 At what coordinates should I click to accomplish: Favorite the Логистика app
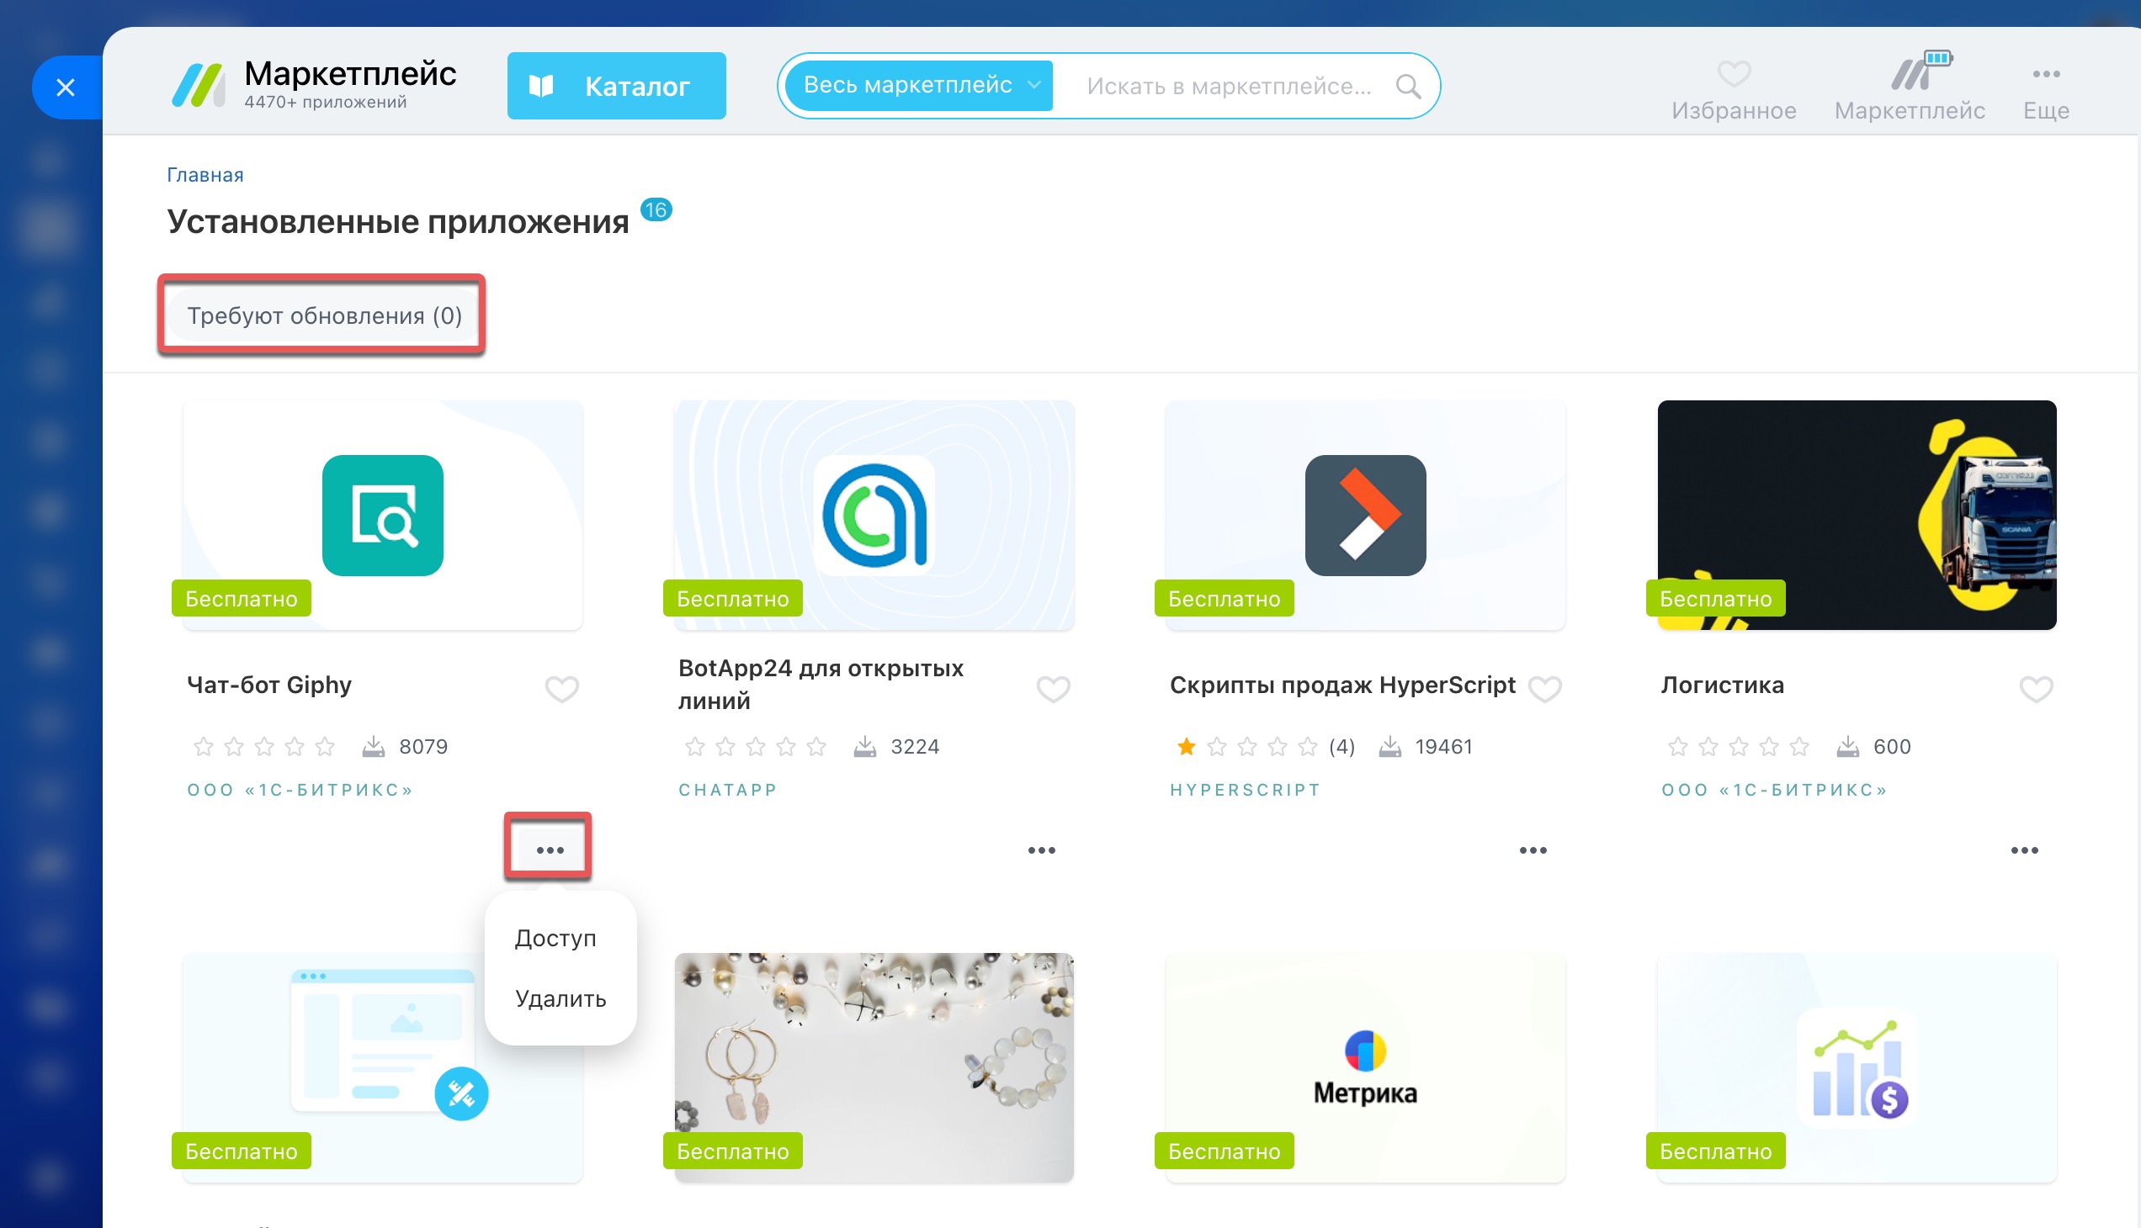pyautogui.click(x=2036, y=689)
